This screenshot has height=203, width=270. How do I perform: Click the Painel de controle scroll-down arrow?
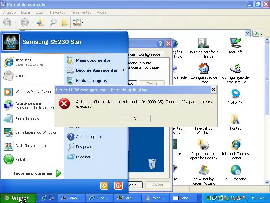tap(267, 182)
